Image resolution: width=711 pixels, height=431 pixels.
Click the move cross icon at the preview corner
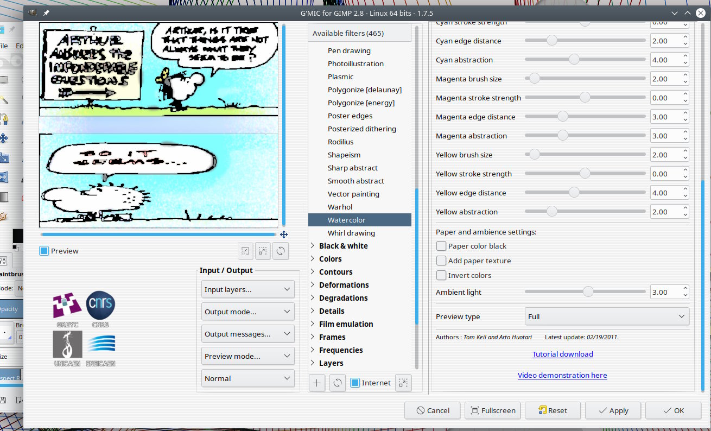click(283, 234)
